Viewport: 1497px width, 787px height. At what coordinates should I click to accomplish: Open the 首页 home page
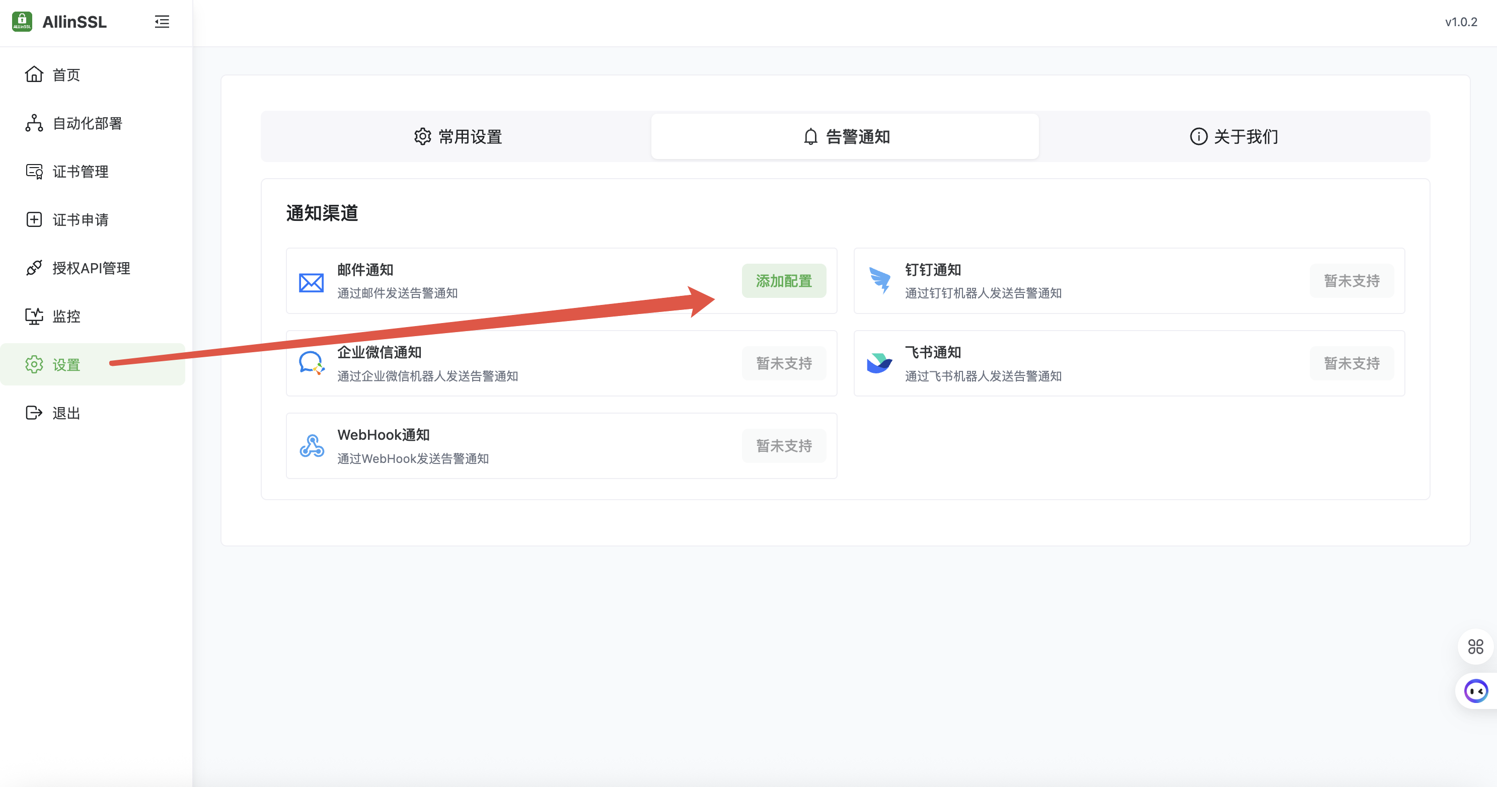65,75
